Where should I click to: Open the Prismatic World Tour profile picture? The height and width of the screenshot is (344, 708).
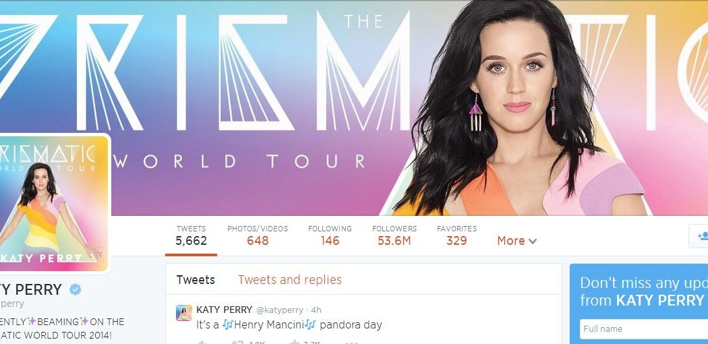click(54, 204)
